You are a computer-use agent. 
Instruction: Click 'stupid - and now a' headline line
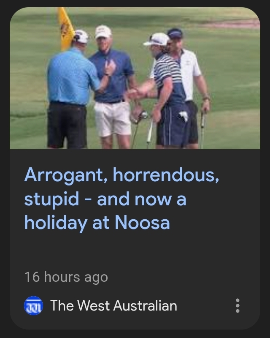105,199
